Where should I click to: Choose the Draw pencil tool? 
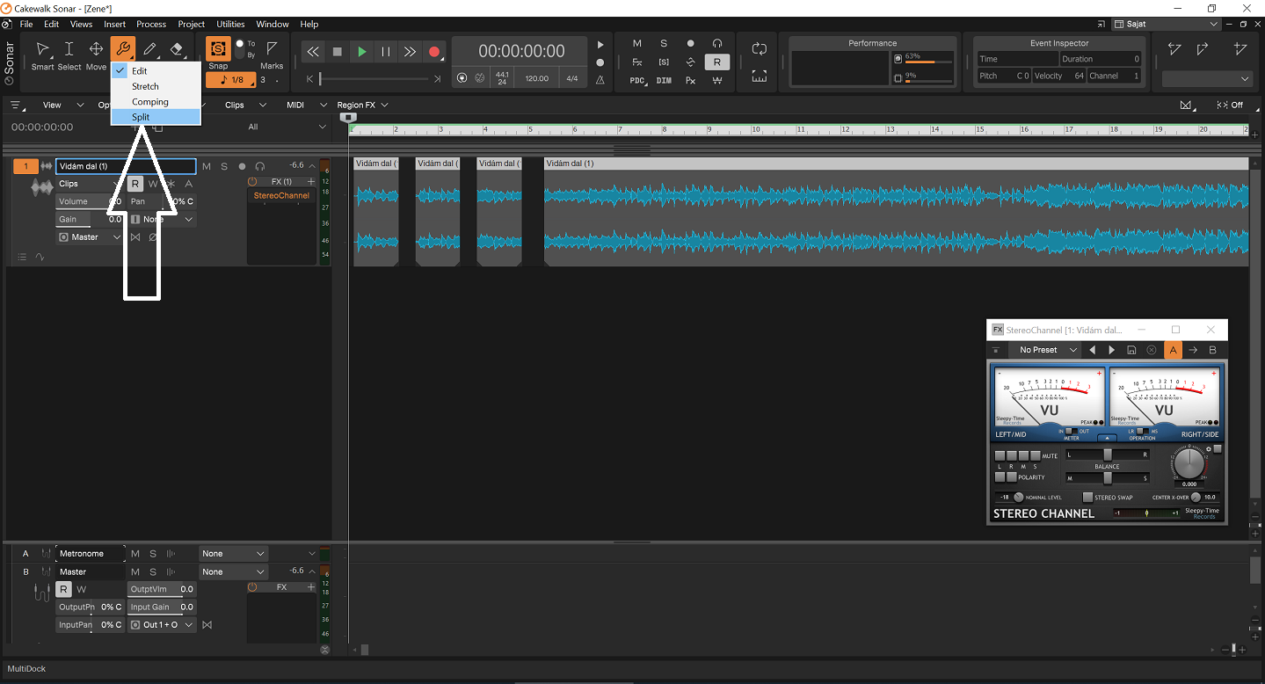[x=149, y=50]
